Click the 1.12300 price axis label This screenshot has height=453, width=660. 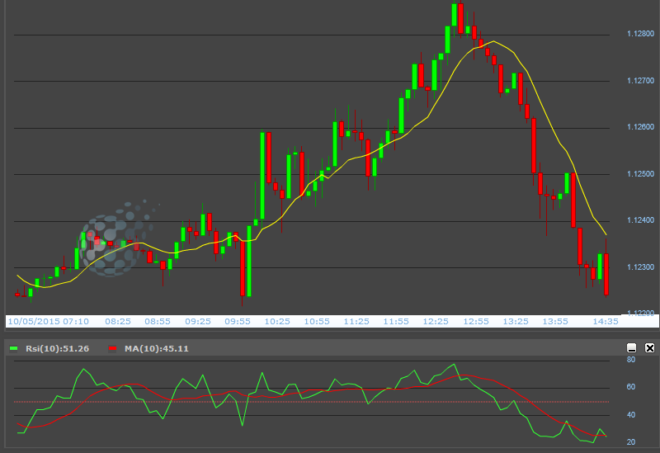(641, 267)
